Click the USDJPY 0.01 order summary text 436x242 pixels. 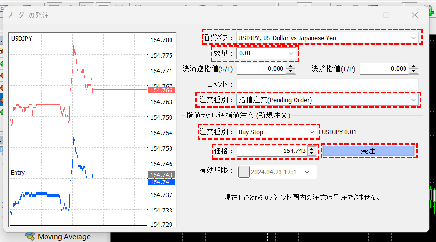click(339, 132)
